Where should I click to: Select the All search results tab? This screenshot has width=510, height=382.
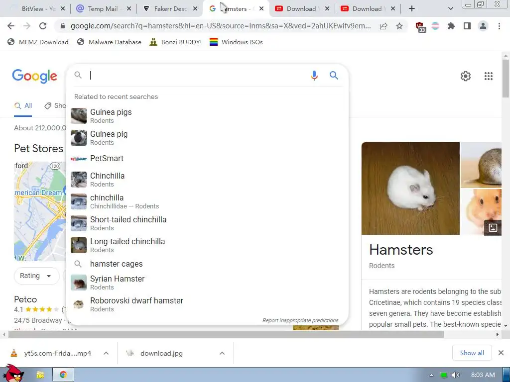pos(23,106)
